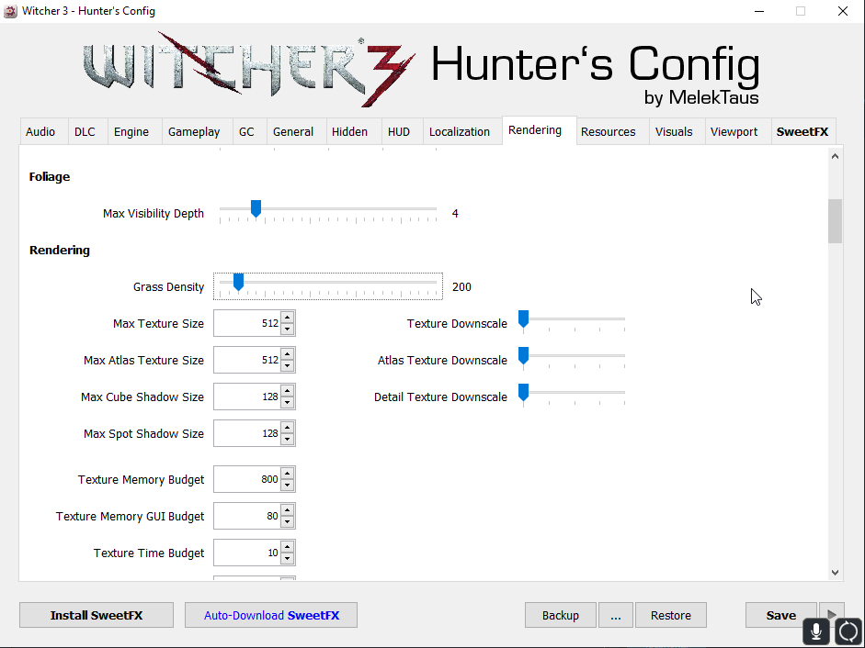865x648 pixels.
Task: Minimize the Hunter's Config window
Action: click(759, 11)
